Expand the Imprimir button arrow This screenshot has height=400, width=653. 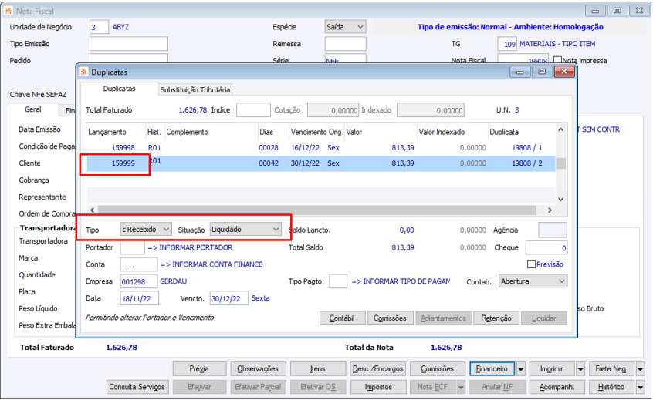[580, 369]
